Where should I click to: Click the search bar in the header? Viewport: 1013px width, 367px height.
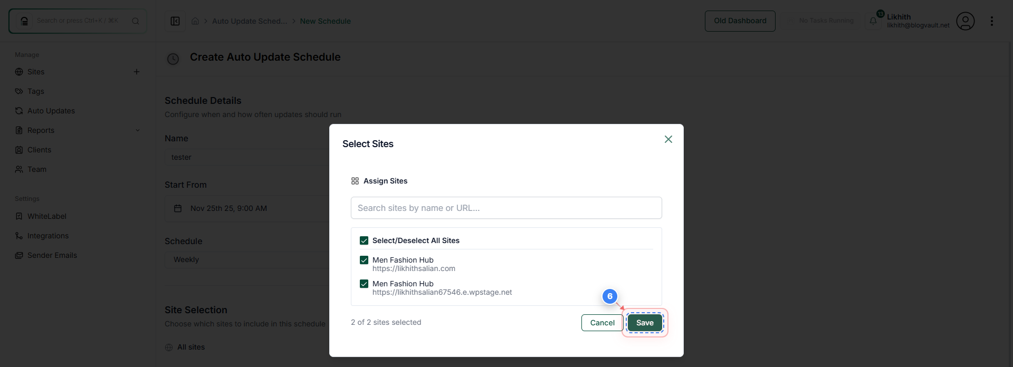click(78, 21)
